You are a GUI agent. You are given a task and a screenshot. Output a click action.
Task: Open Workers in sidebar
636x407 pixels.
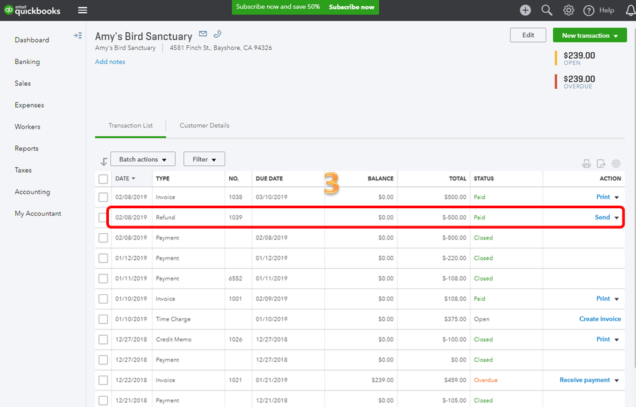27,127
